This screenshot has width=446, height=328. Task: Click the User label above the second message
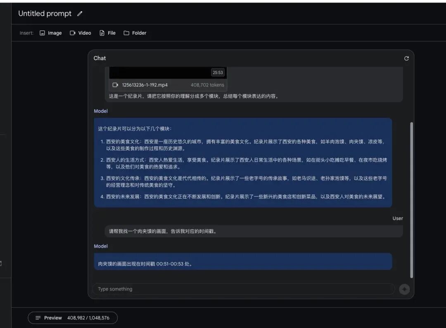coord(398,218)
